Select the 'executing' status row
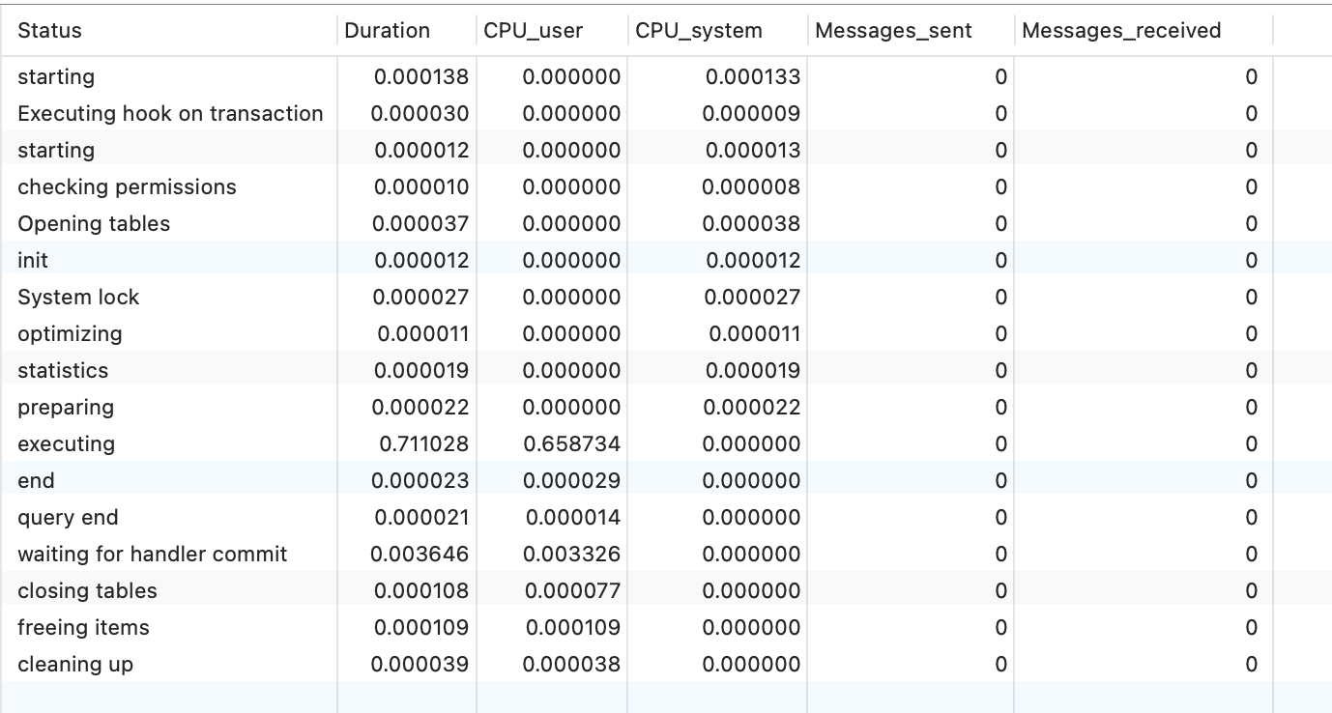Image resolution: width=1332 pixels, height=713 pixels. click(x=66, y=444)
